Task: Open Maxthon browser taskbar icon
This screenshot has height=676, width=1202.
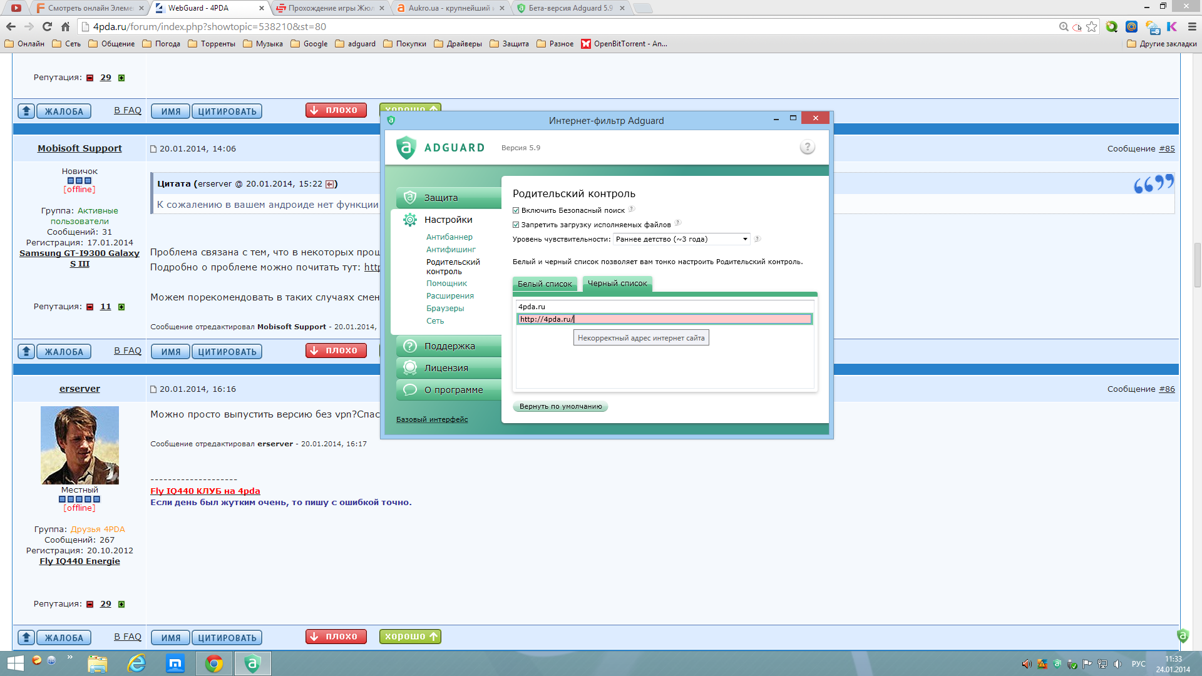Action: point(175,663)
